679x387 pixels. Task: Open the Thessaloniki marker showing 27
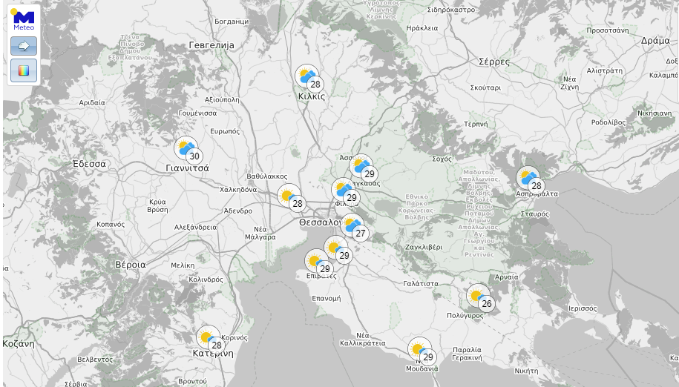pos(352,225)
